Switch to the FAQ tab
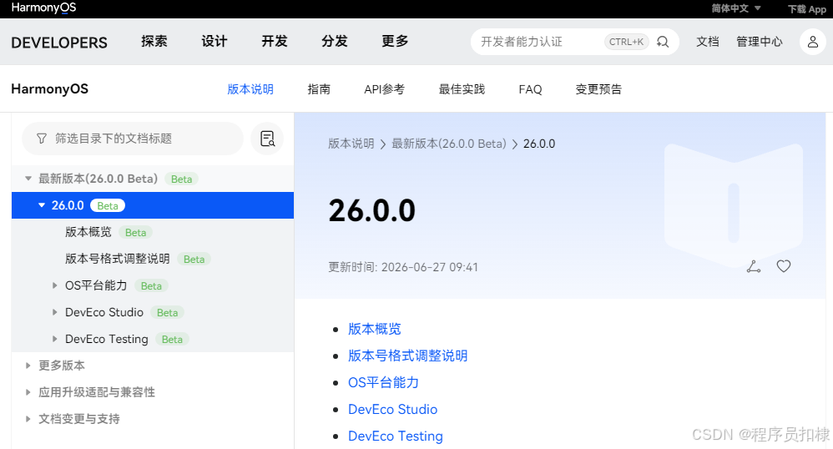 (530, 89)
